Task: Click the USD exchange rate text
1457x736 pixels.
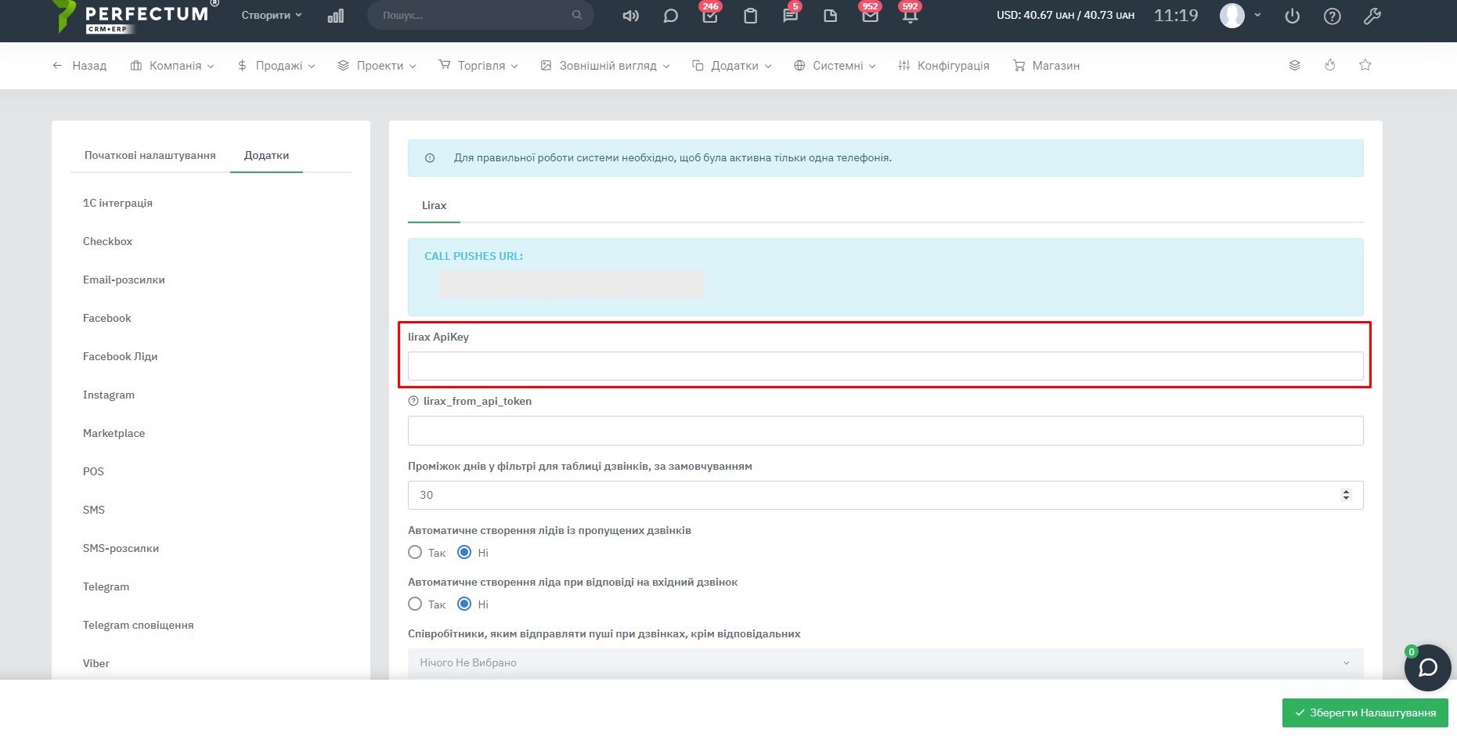Action: point(1066,15)
